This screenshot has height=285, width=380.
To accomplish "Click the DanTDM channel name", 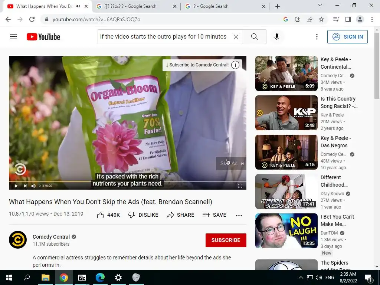I will pos(329,233).
